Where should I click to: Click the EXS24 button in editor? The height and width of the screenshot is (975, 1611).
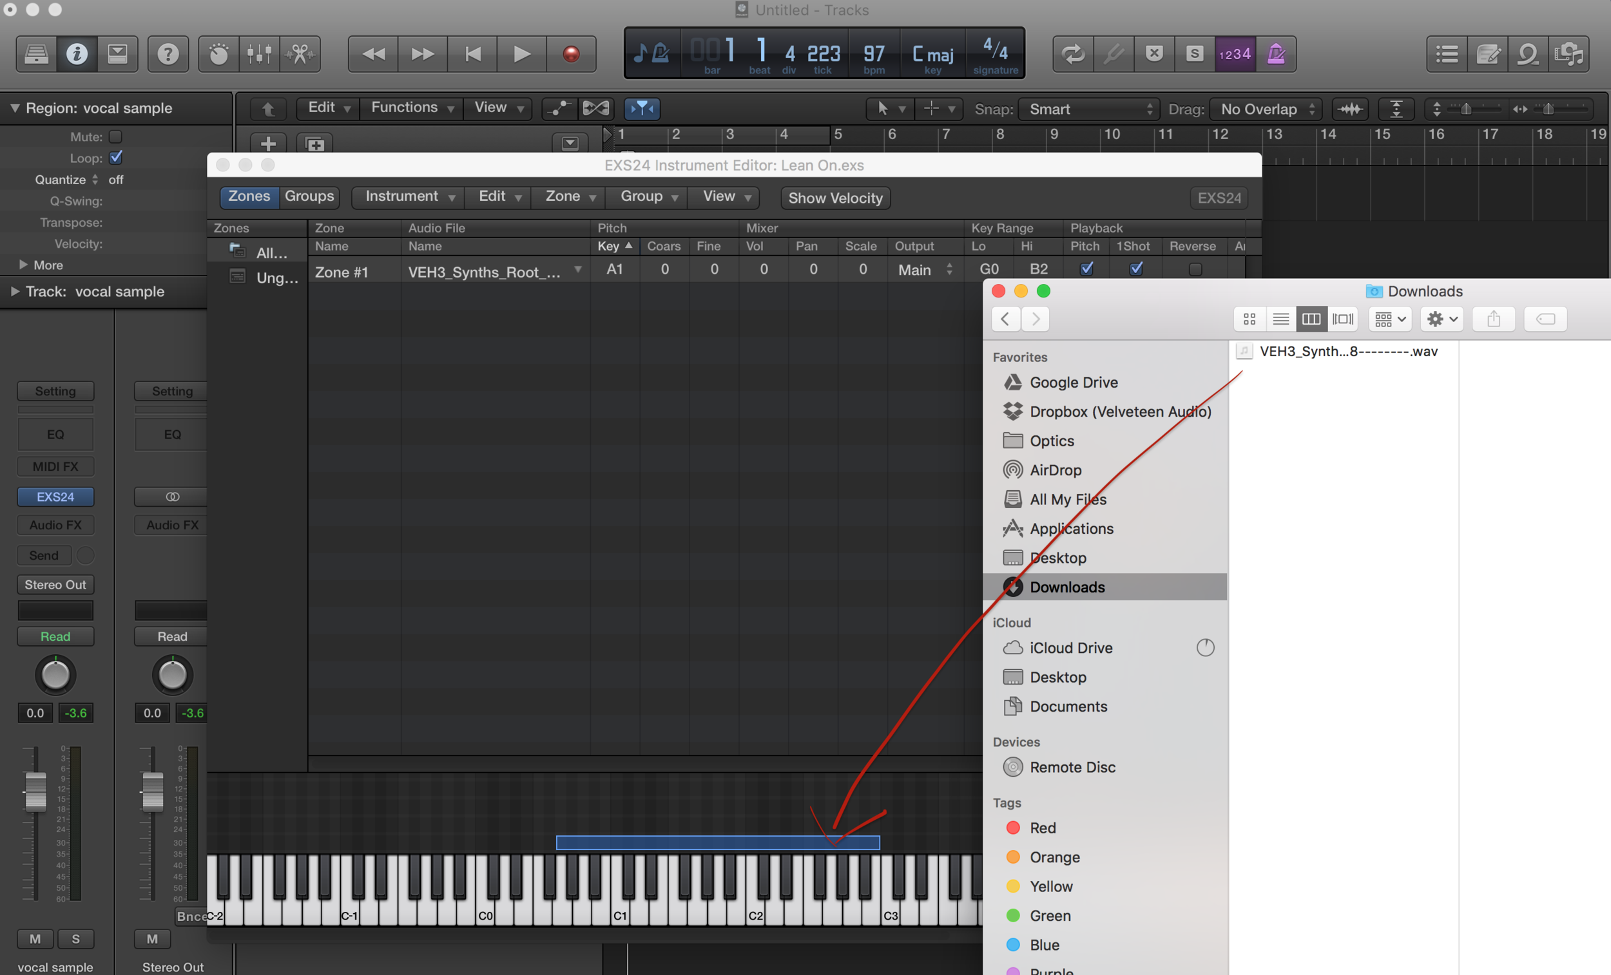[1219, 198]
